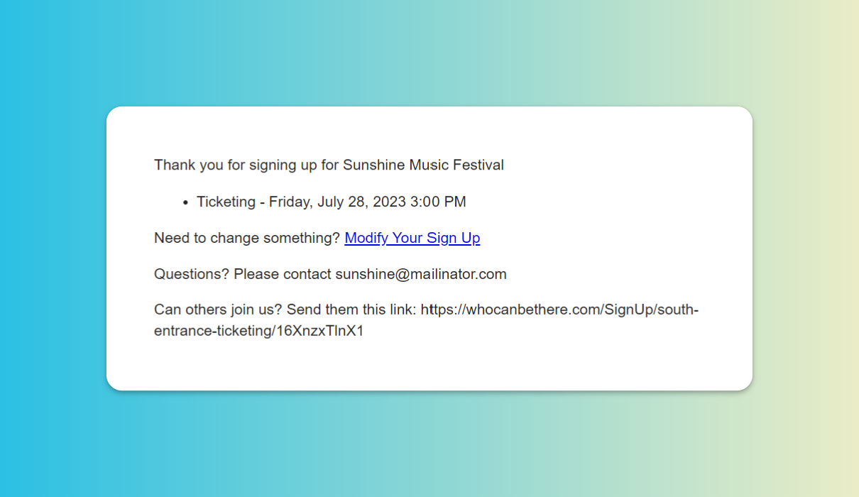Click the bullet point before Ticketing
This screenshot has width=859, height=497.
click(x=185, y=203)
